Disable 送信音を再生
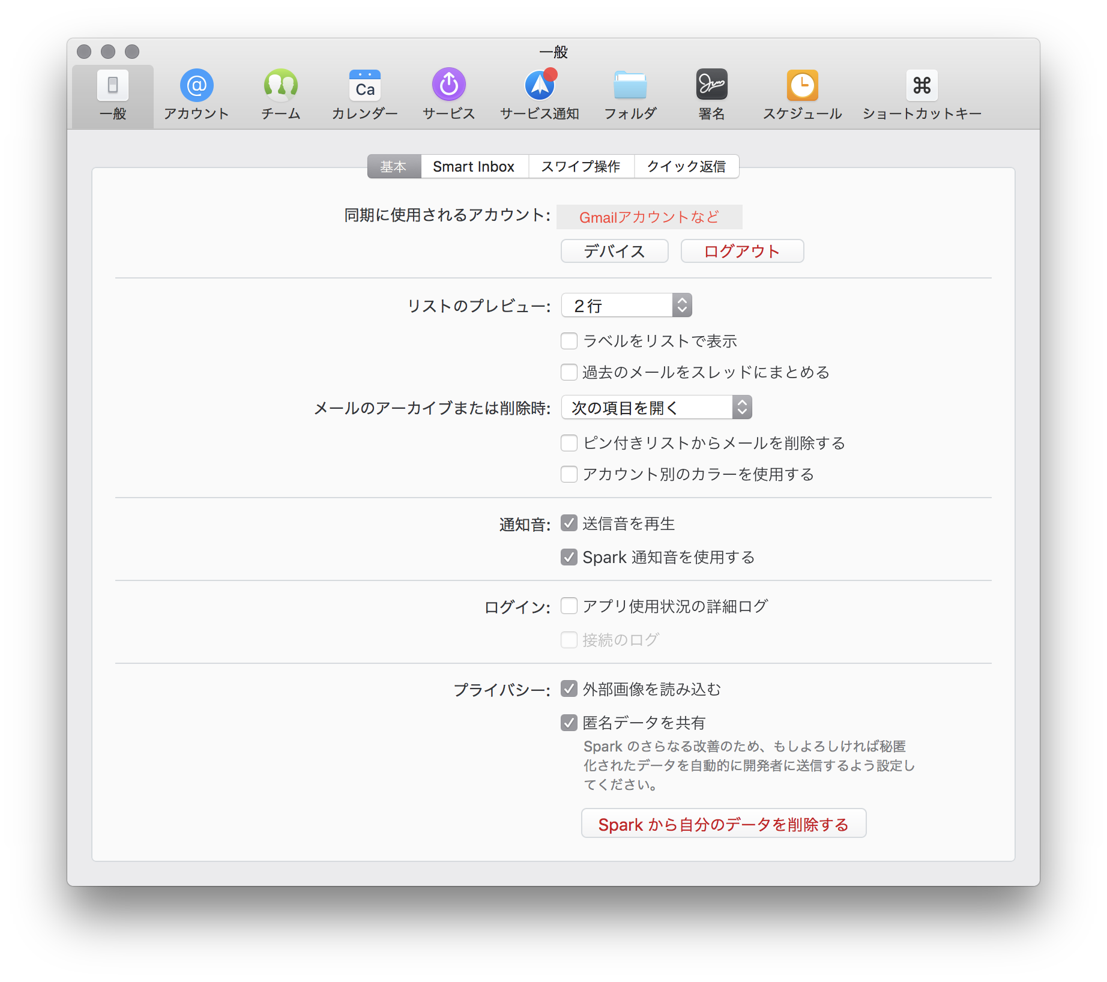The height and width of the screenshot is (982, 1107). 569,523
